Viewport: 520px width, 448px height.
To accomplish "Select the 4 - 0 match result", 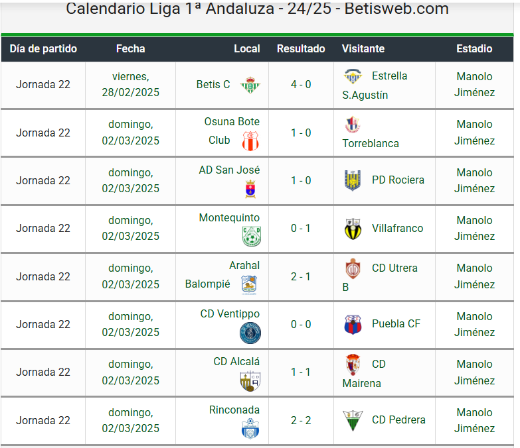I will pyautogui.click(x=301, y=84).
